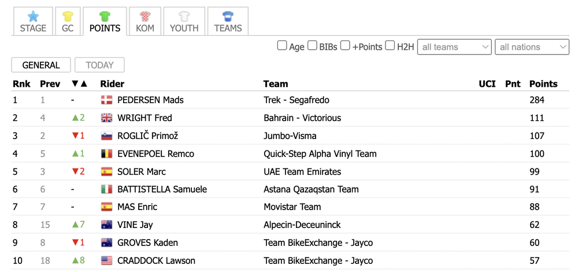Click the yellow jersey GC icon

click(x=68, y=16)
